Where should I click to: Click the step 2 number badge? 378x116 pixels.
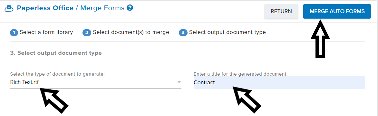pos(87,33)
